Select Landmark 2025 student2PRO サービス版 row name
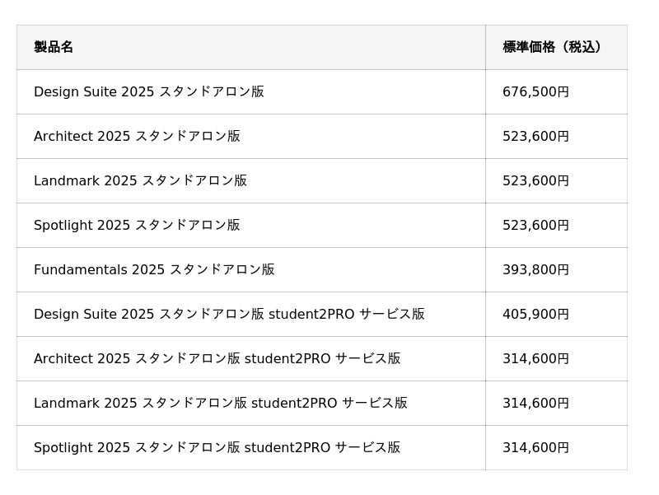The width and height of the screenshot is (659, 495). [221, 404]
